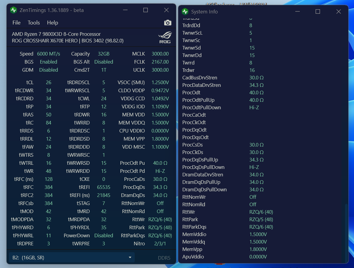
Task: Click the ZenTimings RttWr RZQ/6 (40) value
Action: pyautogui.click(x=160, y=219)
